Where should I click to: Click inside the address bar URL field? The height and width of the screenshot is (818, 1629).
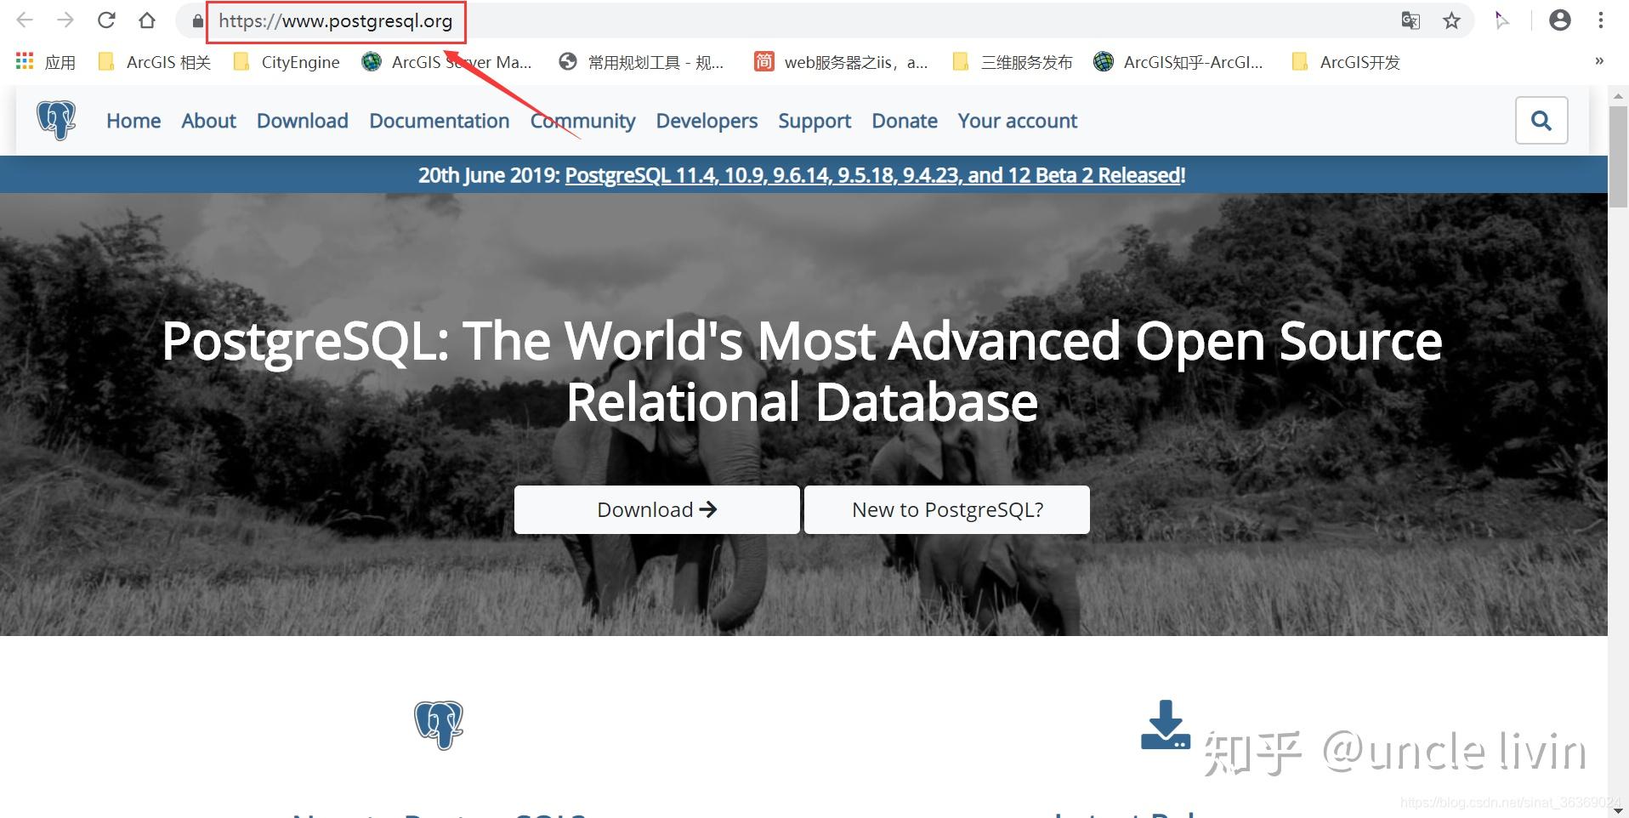(x=336, y=21)
